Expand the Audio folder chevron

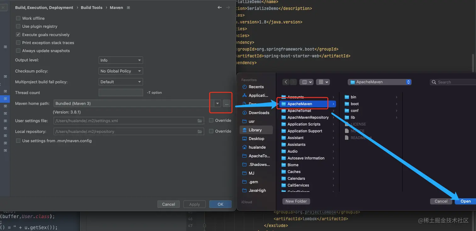(x=333, y=151)
